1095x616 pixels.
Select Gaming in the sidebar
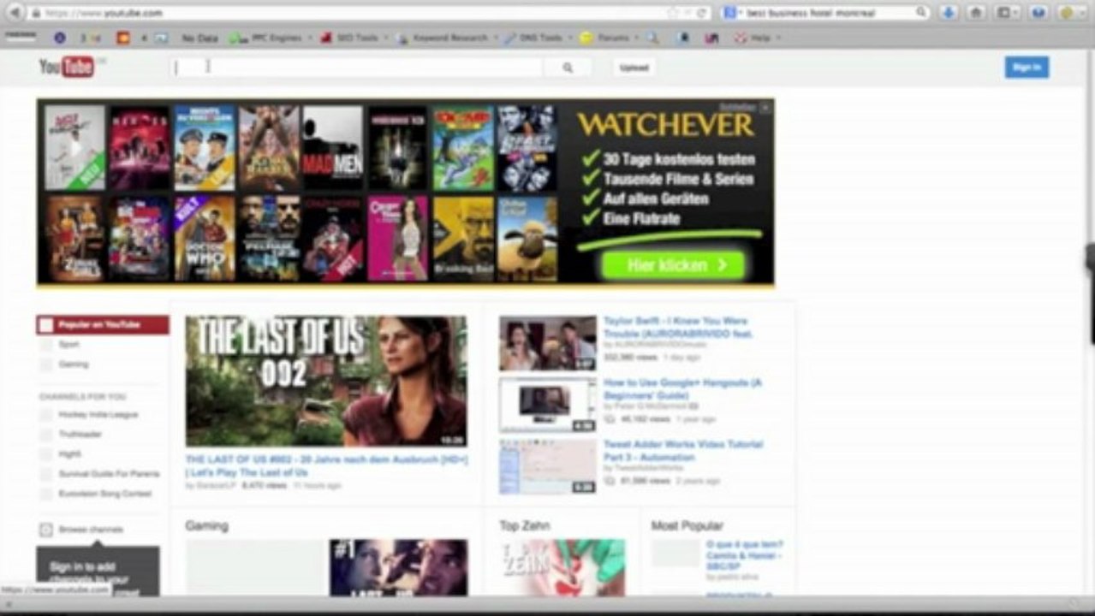73,364
